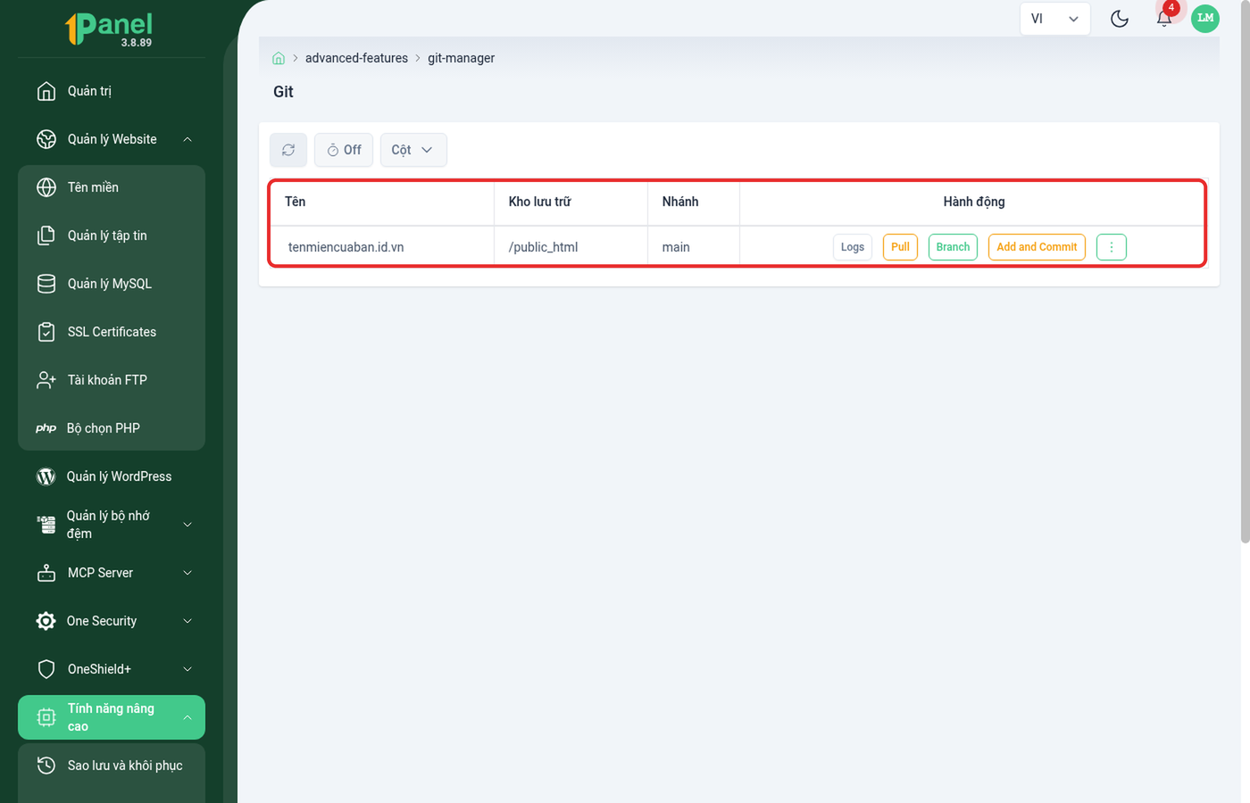Click the Quản lý tập tin file icon
Viewport: 1250px width, 803px height.
(46, 236)
